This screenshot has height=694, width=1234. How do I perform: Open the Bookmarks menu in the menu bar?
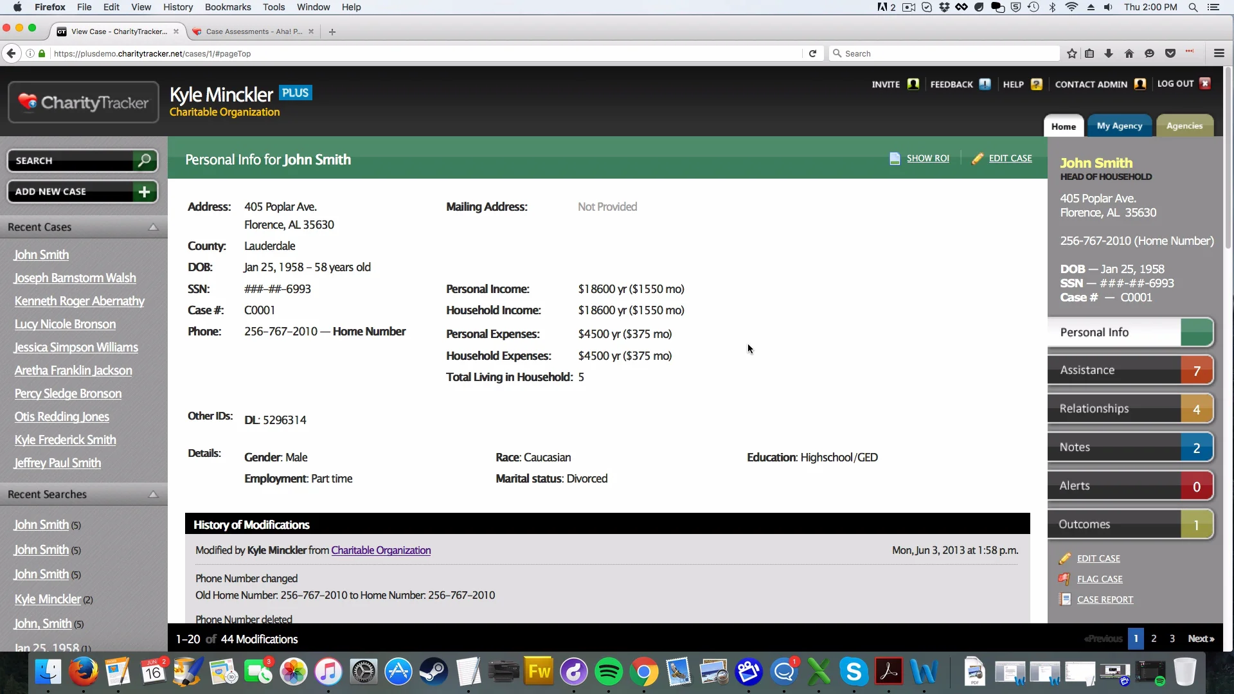coord(228,7)
